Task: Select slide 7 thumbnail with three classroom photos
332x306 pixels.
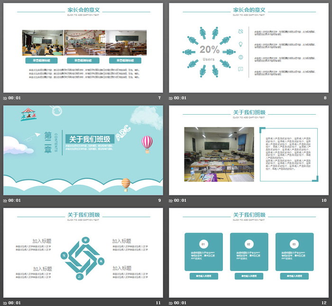Action: click(83, 48)
